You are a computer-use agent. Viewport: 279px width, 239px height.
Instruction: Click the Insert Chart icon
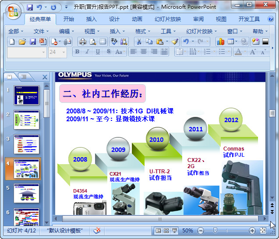point(220,42)
